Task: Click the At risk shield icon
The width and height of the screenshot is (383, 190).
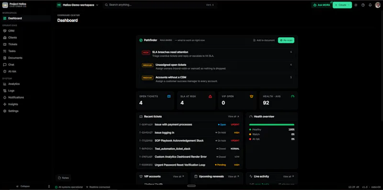Action: point(5,72)
